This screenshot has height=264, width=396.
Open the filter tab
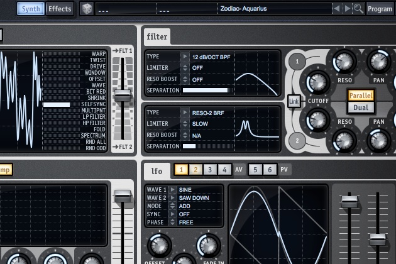157,37
